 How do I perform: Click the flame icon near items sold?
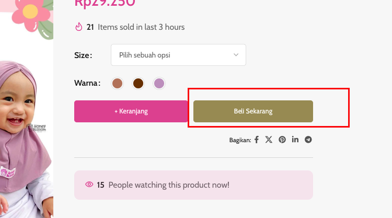(79, 27)
